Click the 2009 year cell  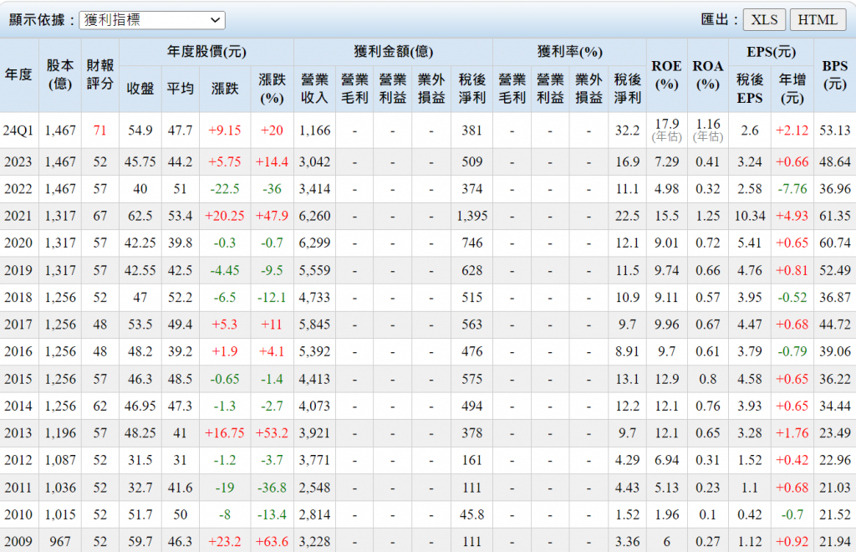pos(19,542)
